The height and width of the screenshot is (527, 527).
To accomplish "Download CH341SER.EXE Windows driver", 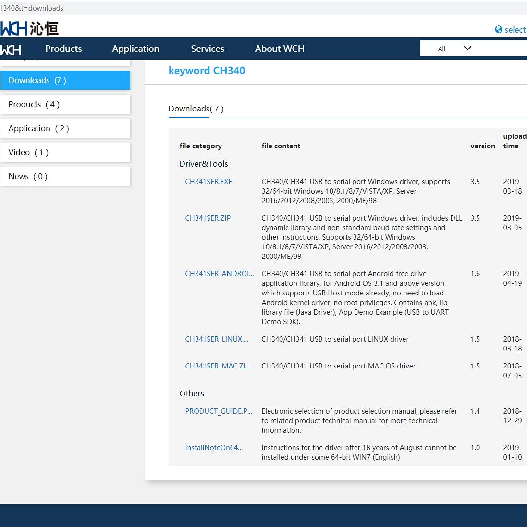I will click(x=208, y=182).
